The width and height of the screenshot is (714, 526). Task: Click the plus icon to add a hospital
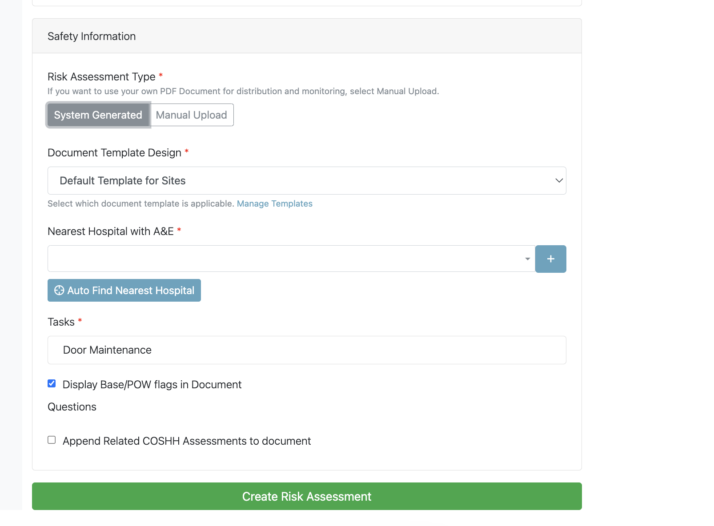[x=550, y=259]
